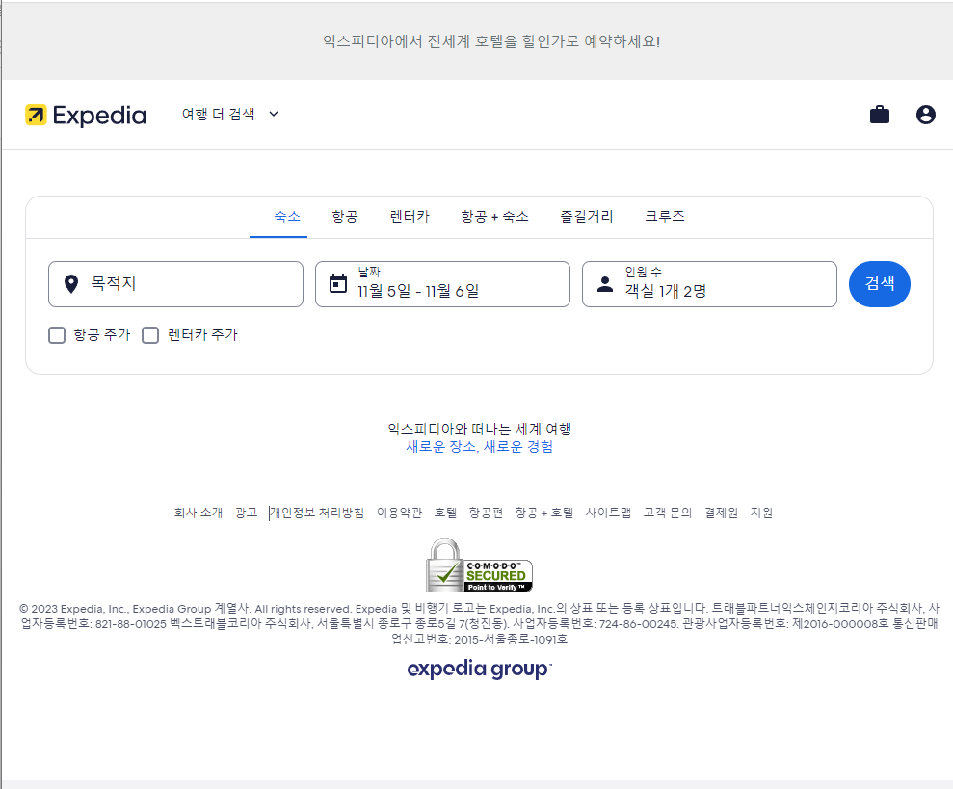
Task: Switch to the 항공 tab
Action: (344, 216)
